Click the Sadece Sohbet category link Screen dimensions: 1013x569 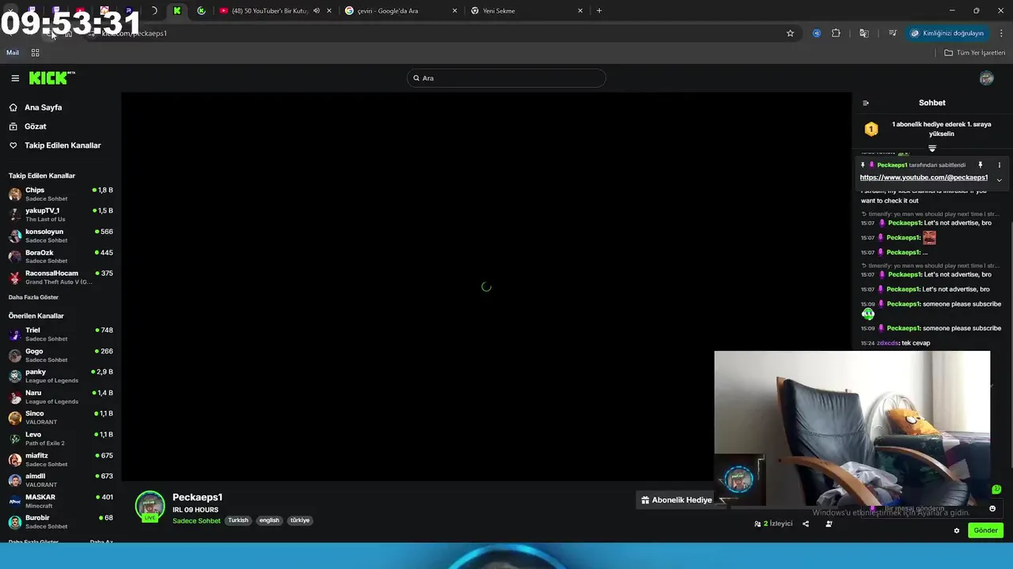tap(196, 521)
